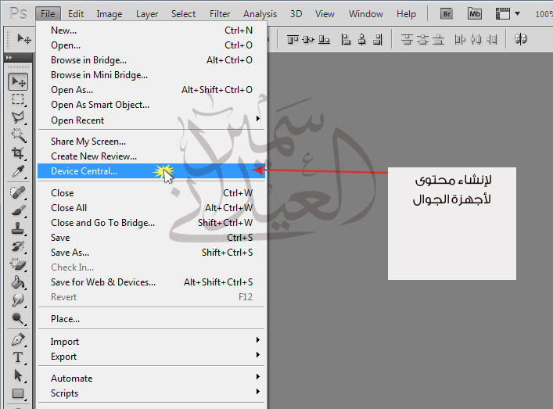Select the Polygonal Lasso tool
Screen dimensions: 553x409
tap(18, 117)
